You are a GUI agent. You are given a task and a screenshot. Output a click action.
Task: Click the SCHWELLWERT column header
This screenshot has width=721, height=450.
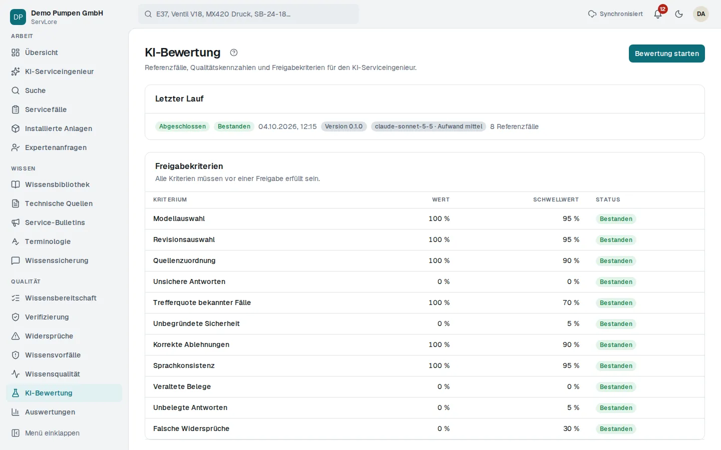pos(556,199)
